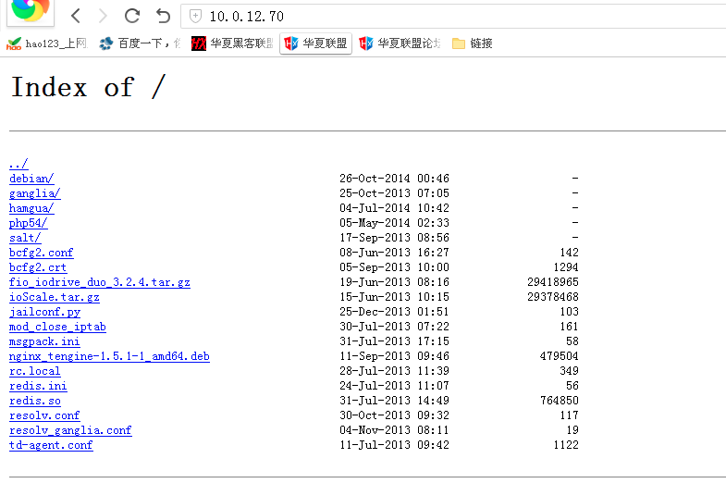Click the shield security icon in address bar
This screenshot has width=726, height=483.
tap(195, 17)
